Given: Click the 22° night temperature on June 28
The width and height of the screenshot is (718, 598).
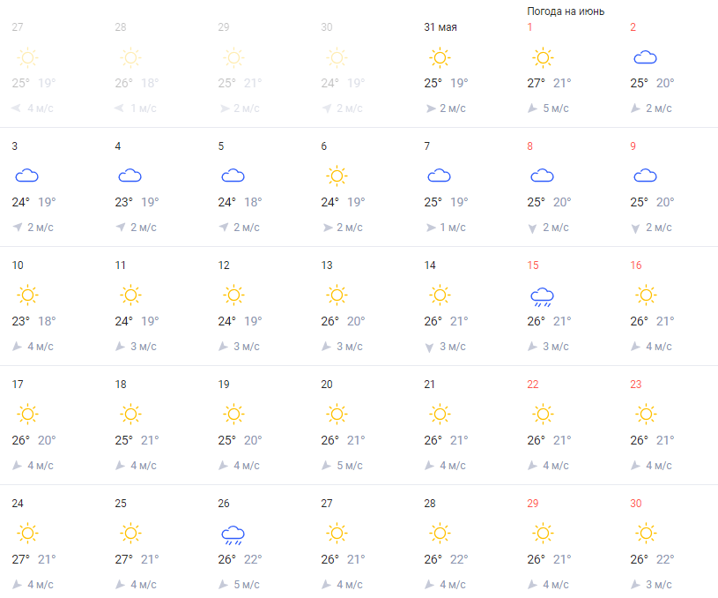Looking at the screenshot, I should pyautogui.click(x=459, y=559).
